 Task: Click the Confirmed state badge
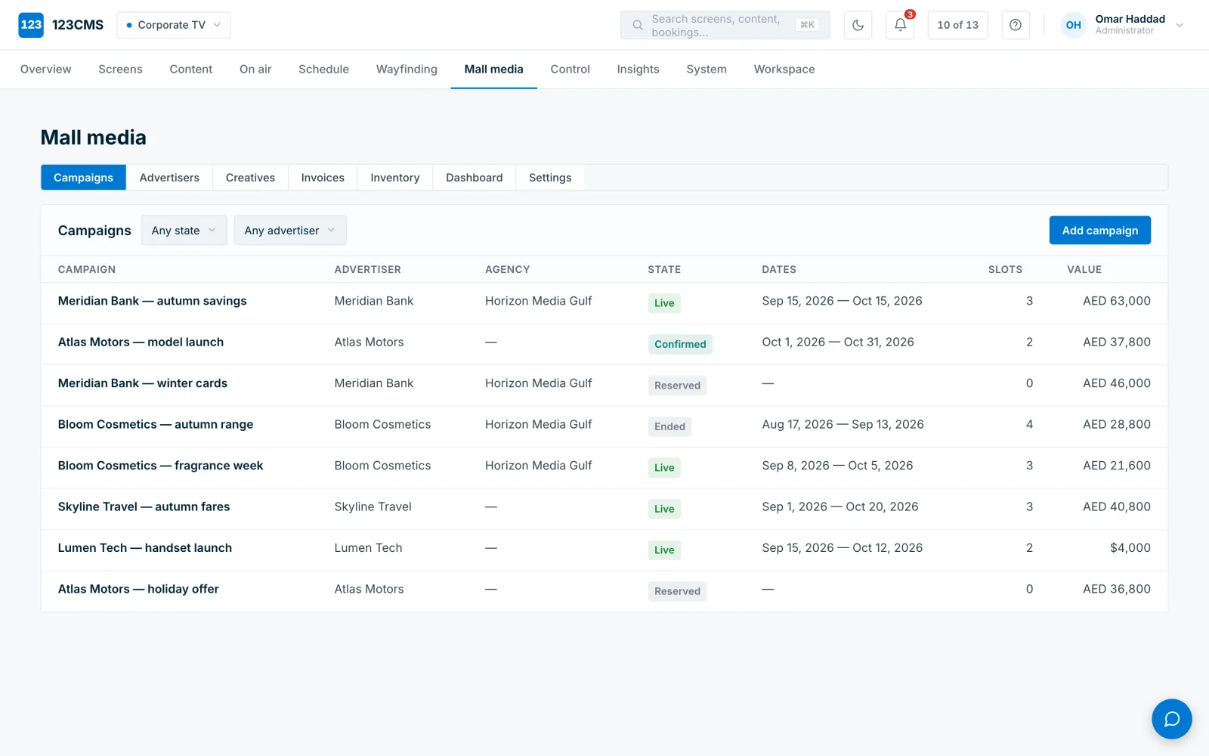pyautogui.click(x=680, y=344)
